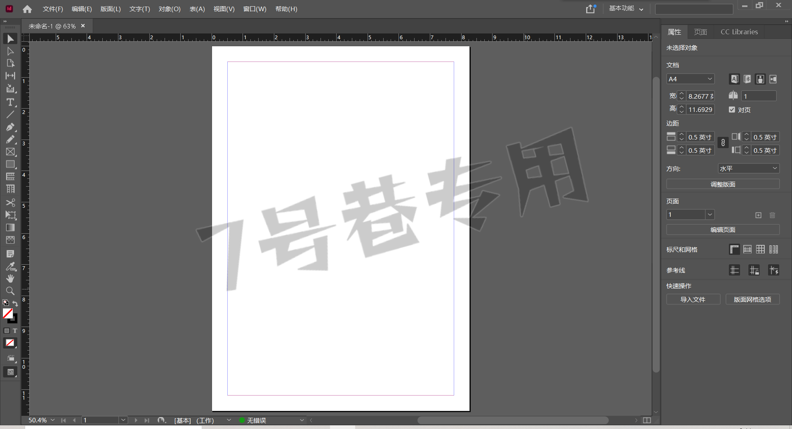Toggle lock guides button in 参考线
The height and width of the screenshot is (429, 792).
754,270
